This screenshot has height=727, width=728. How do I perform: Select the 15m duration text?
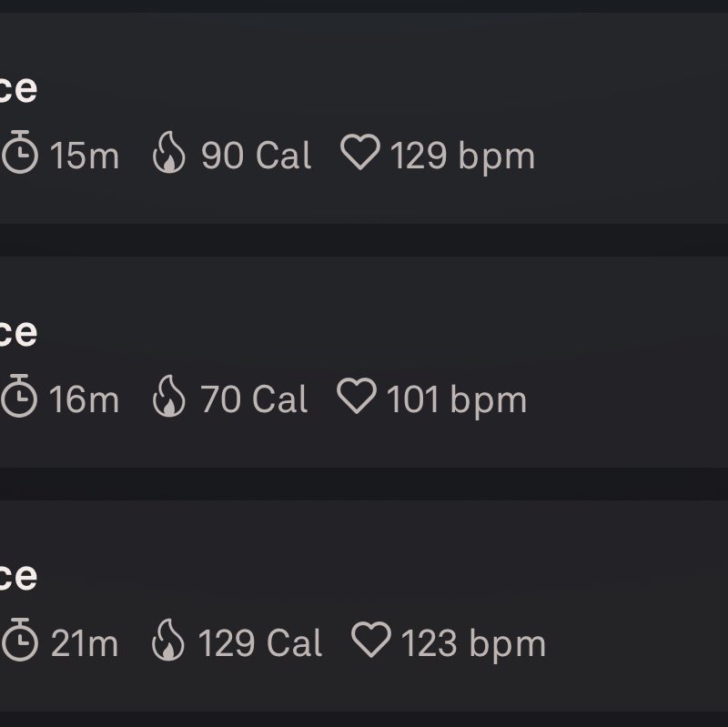click(x=85, y=156)
